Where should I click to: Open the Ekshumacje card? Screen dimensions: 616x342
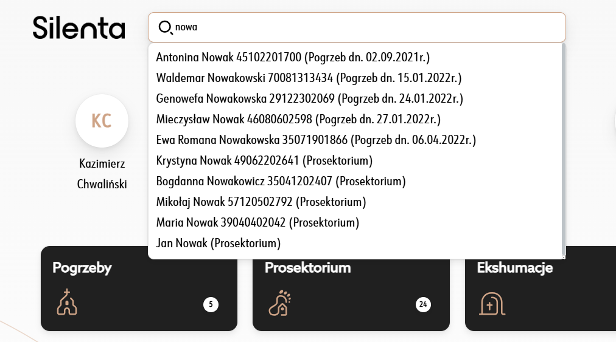pyautogui.click(x=541, y=289)
